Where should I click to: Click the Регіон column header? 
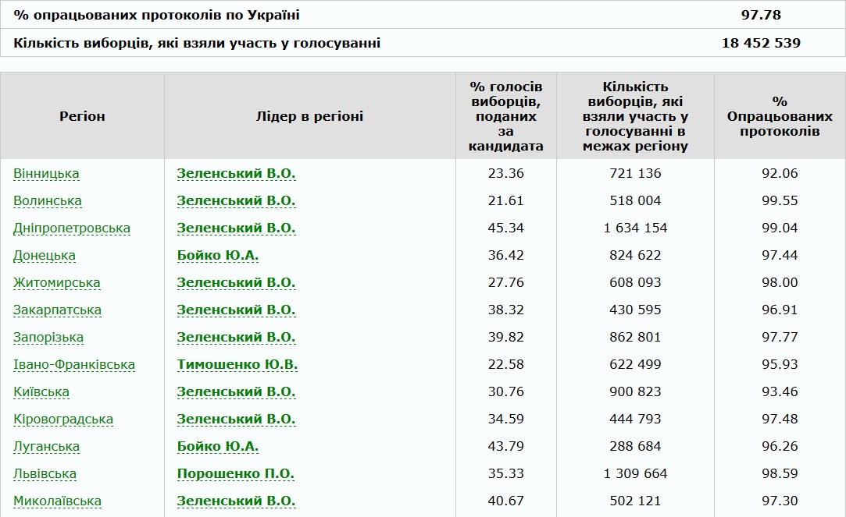click(82, 116)
